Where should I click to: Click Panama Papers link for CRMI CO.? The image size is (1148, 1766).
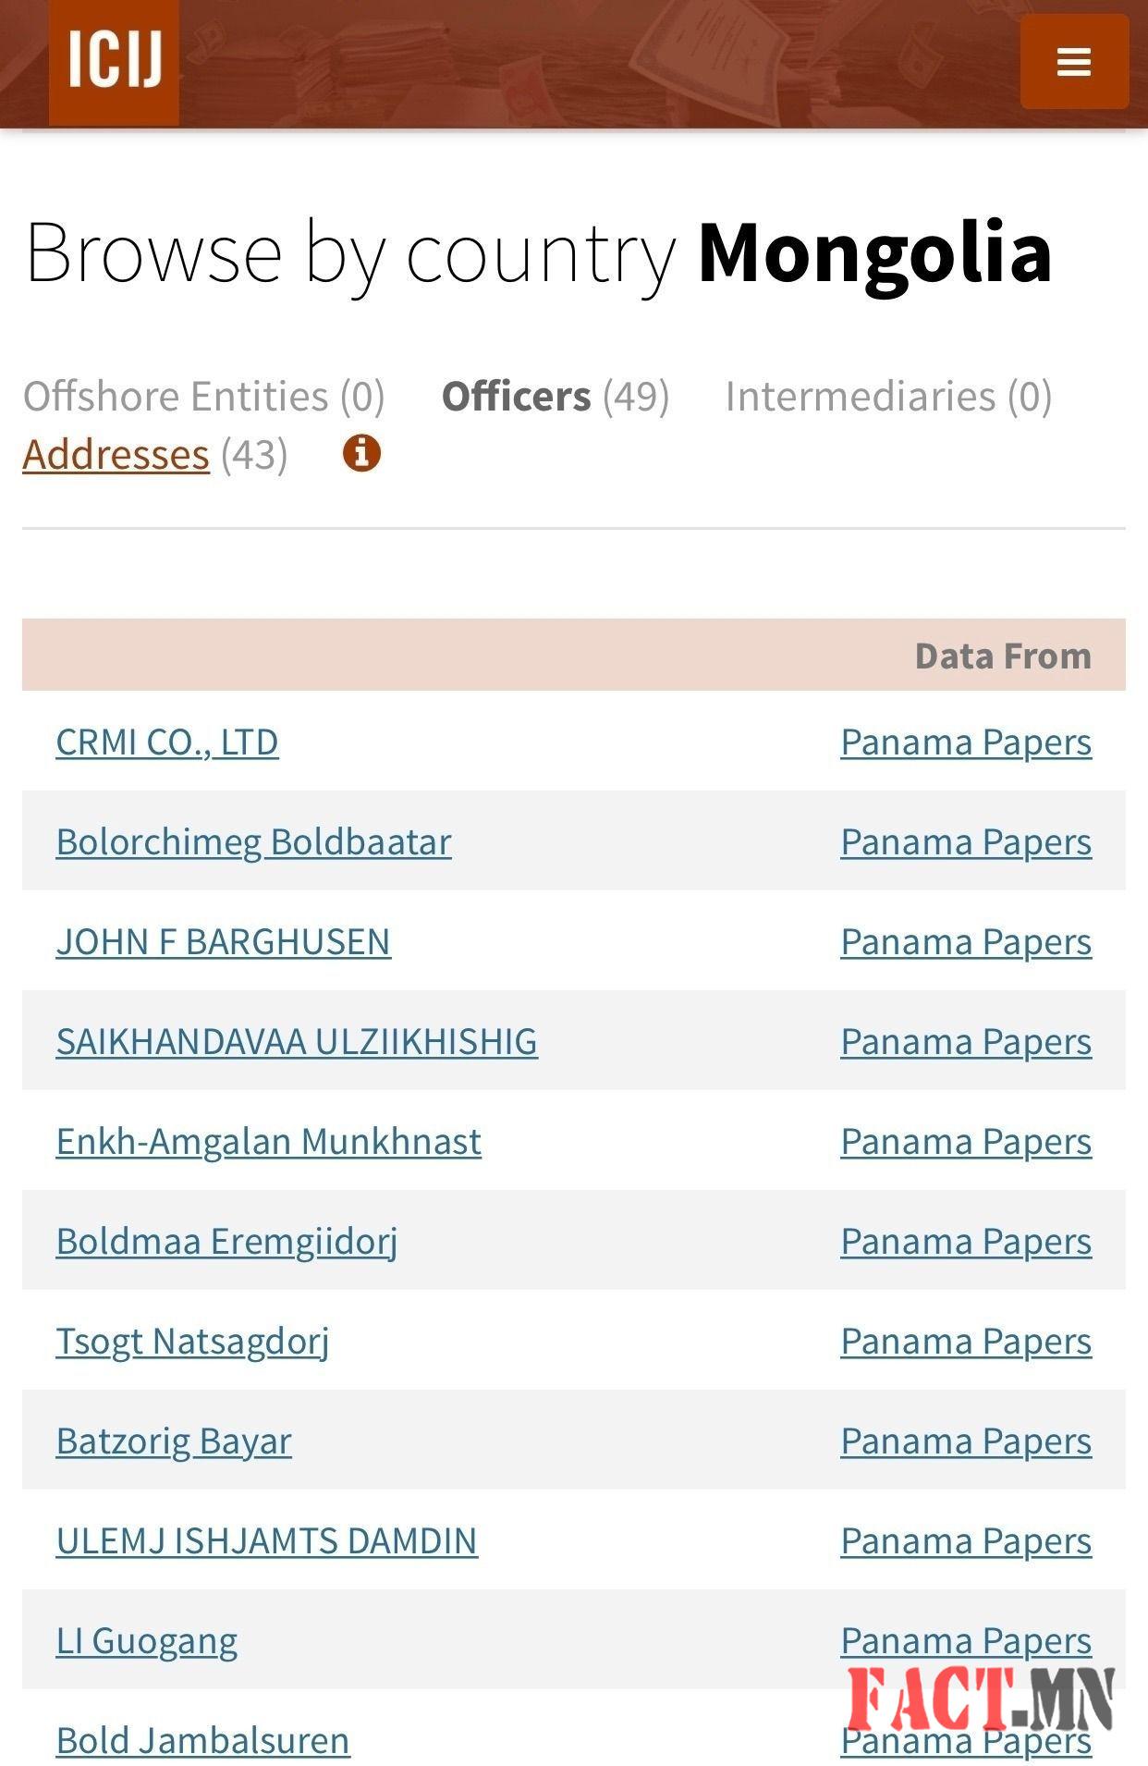point(966,742)
